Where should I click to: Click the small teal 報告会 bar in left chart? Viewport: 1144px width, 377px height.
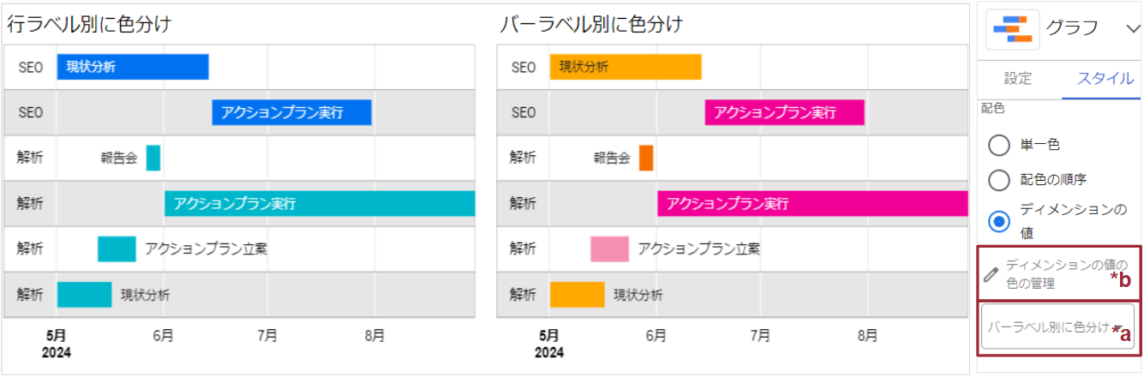click(153, 158)
